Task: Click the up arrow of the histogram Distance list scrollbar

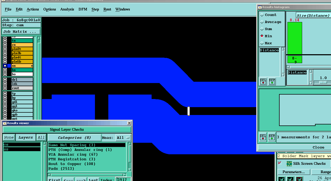Action: click(283, 49)
